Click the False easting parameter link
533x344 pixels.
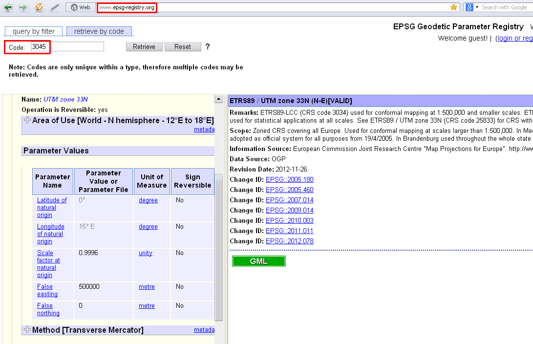(47, 290)
